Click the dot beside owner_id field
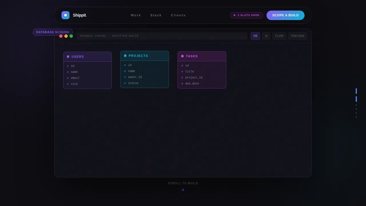This screenshot has height=206, width=366. tap(125, 77)
